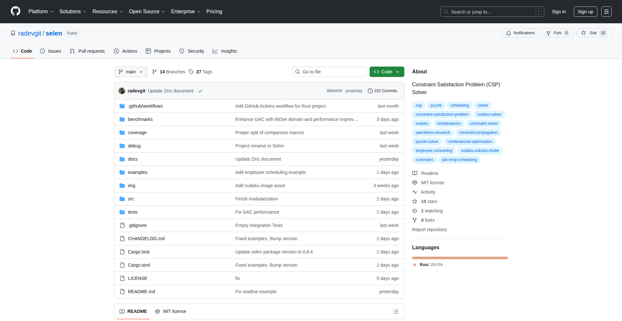622x321 pixels.
Task: Click the eye icon next to 1 watching
Action: [415, 211]
